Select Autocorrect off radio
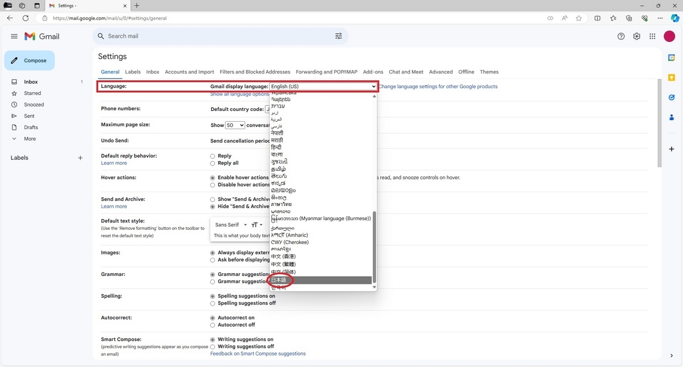Image resolution: width=683 pixels, height=367 pixels. (x=213, y=325)
